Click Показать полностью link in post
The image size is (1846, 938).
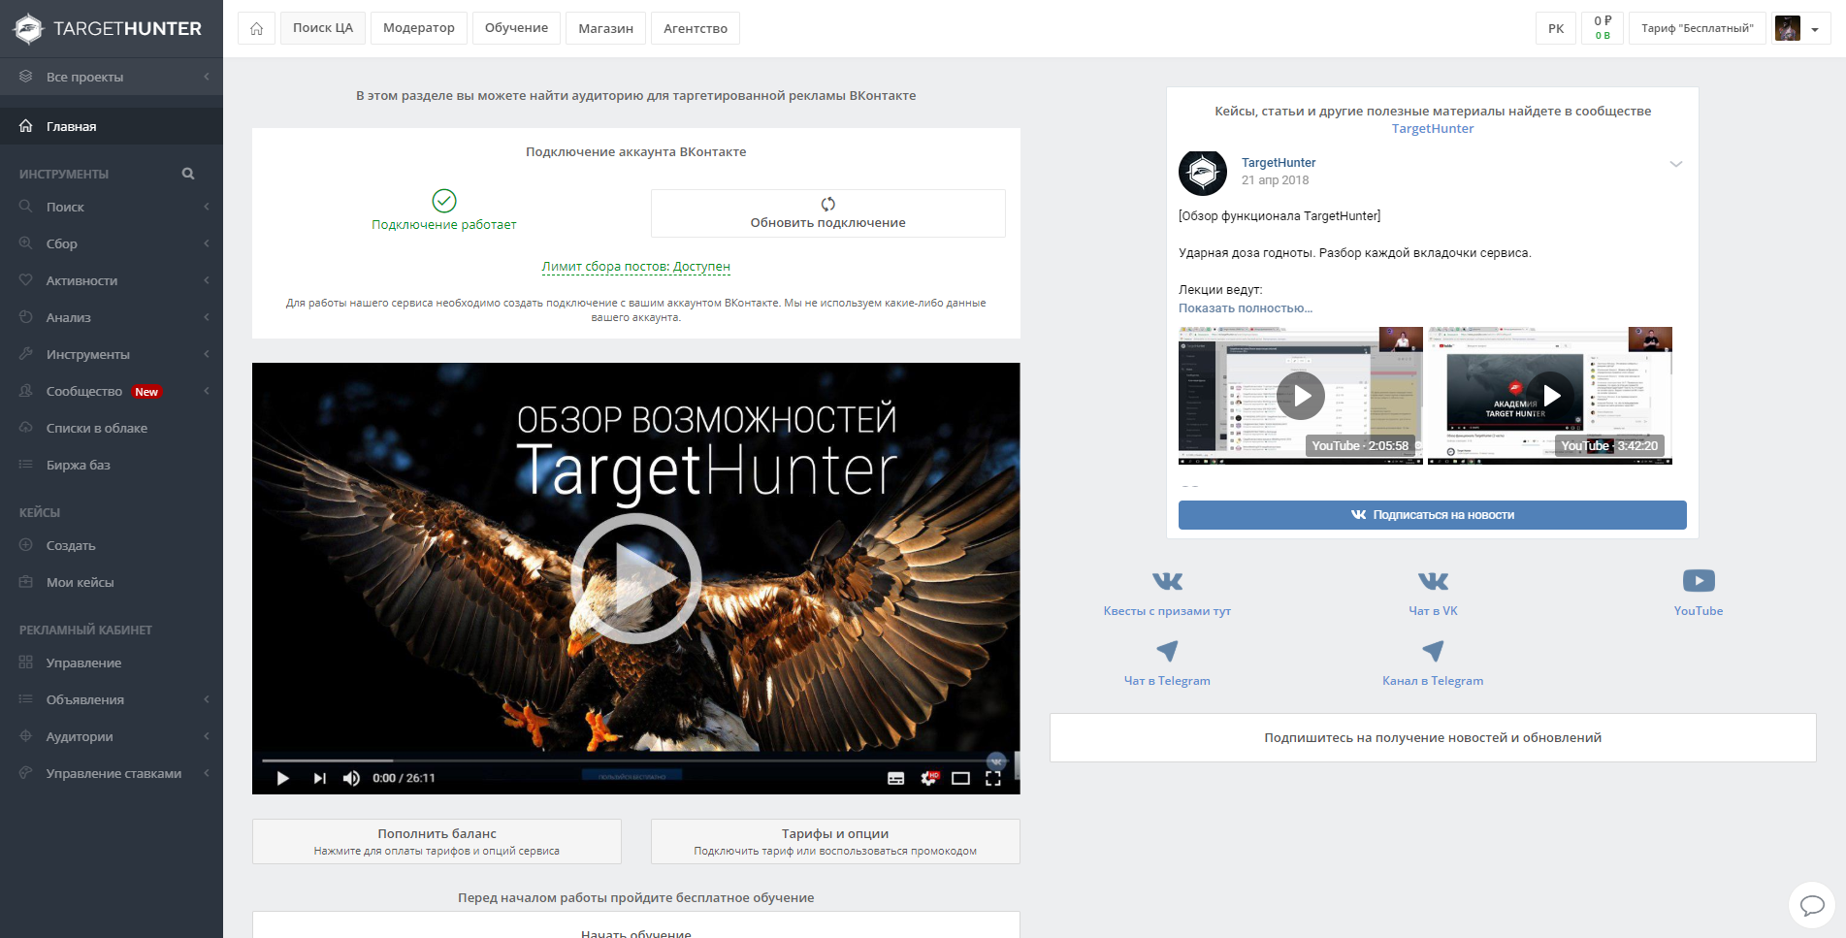tap(1246, 308)
